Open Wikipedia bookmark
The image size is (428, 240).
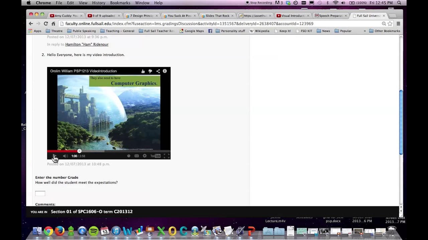(x=259, y=31)
